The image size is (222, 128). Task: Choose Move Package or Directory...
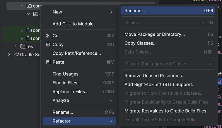click(x=168, y=34)
